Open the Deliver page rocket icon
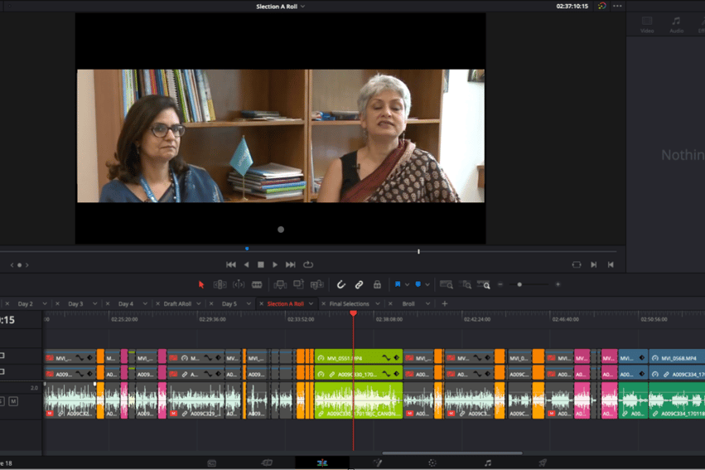The height and width of the screenshot is (470, 705). (x=543, y=463)
